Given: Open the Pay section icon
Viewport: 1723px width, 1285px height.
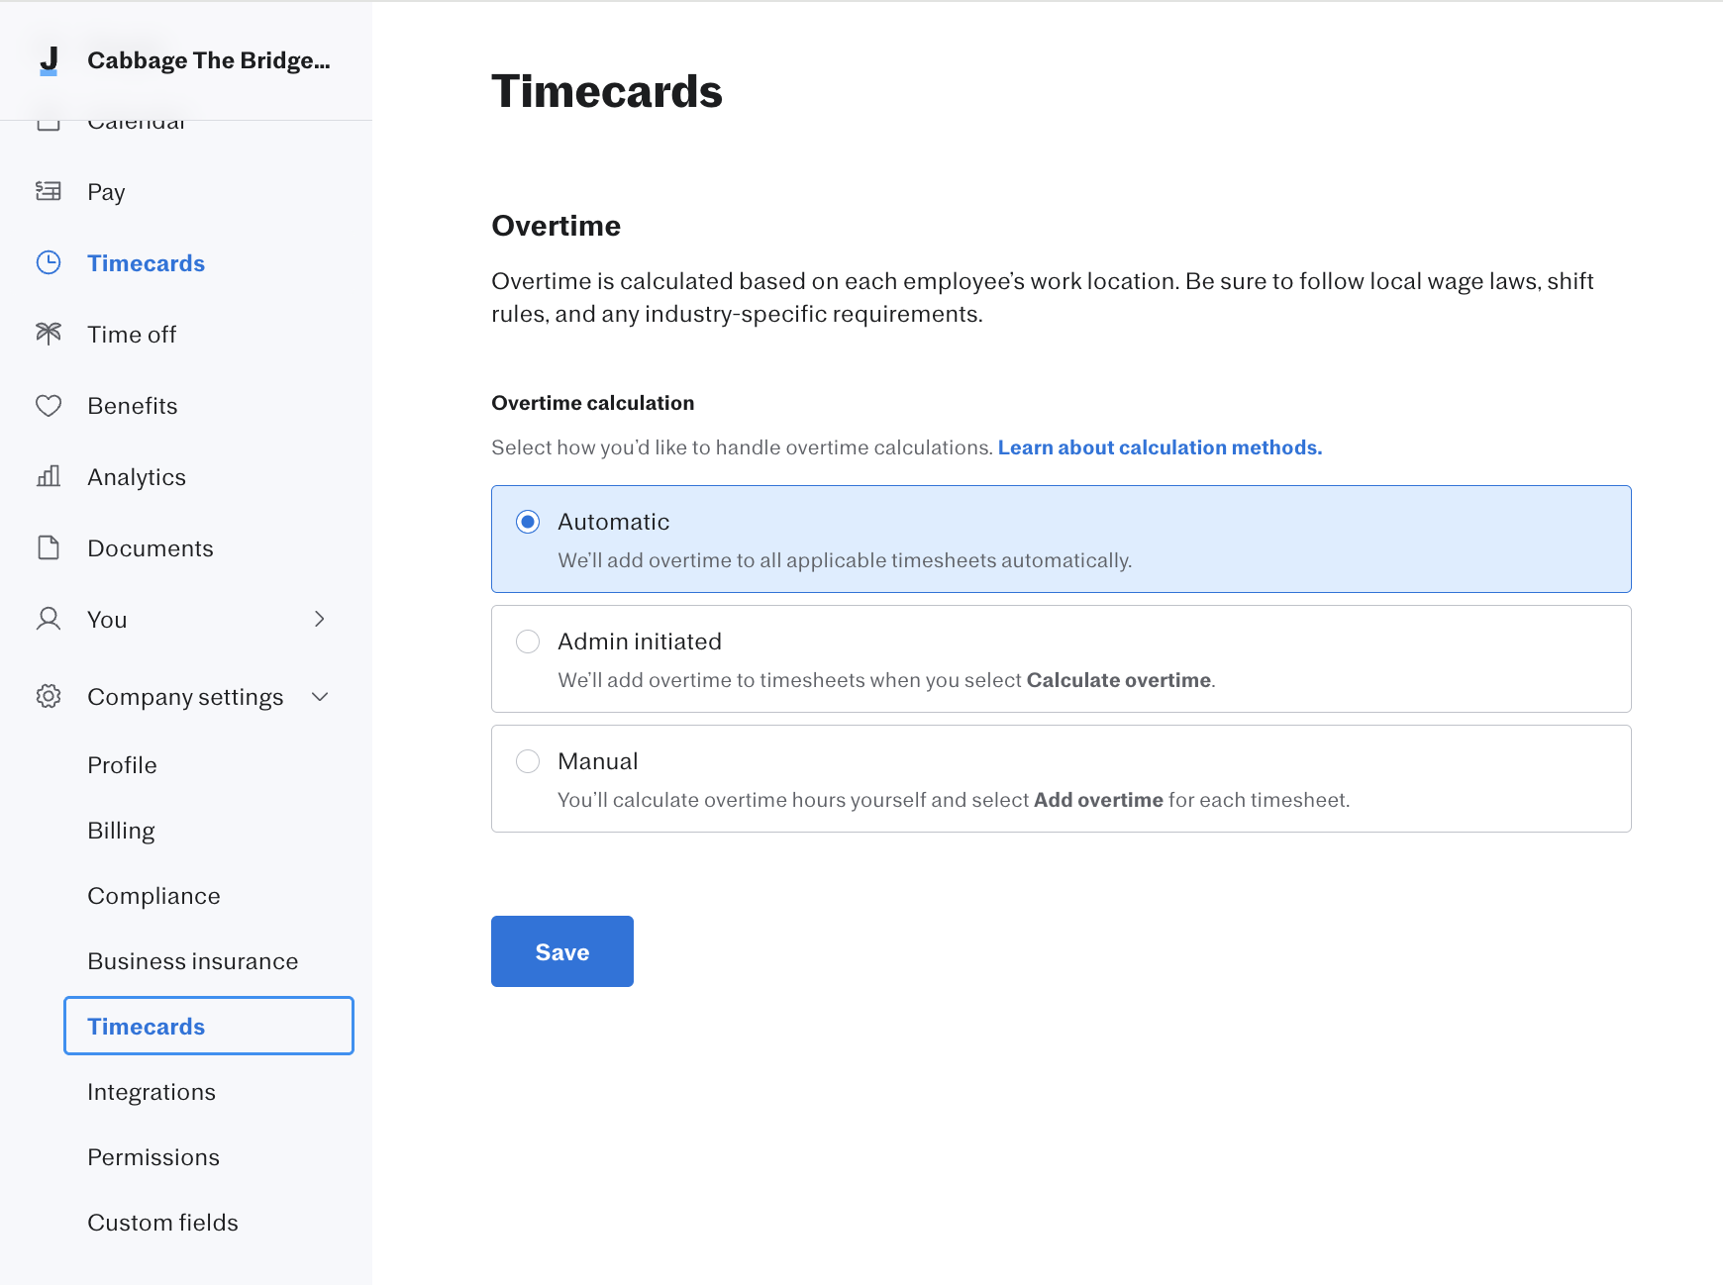Looking at the screenshot, I should tap(49, 191).
